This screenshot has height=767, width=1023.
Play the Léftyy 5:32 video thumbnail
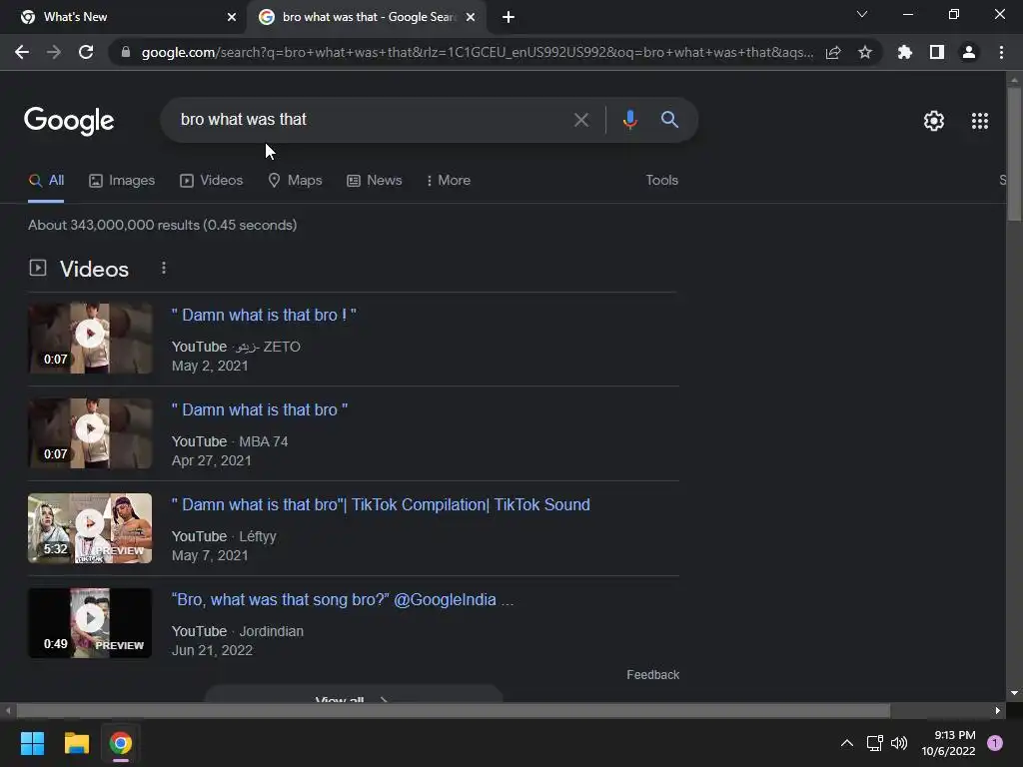point(90,527)
